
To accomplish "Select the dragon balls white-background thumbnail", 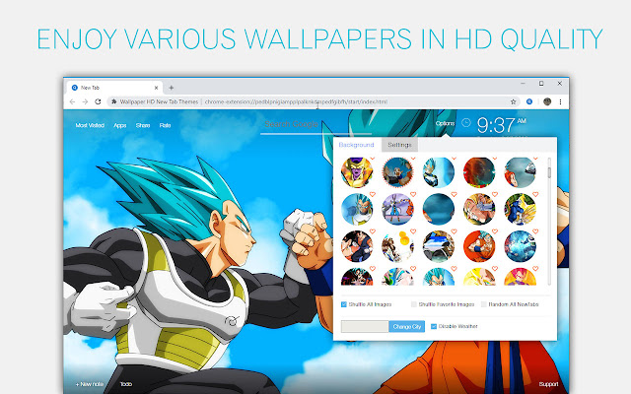I will (x=397, y=246).
